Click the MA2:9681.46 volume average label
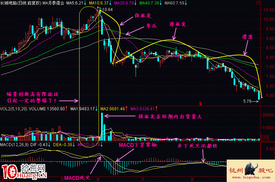This screenshot has height=182, width=275. pos(112,109)
